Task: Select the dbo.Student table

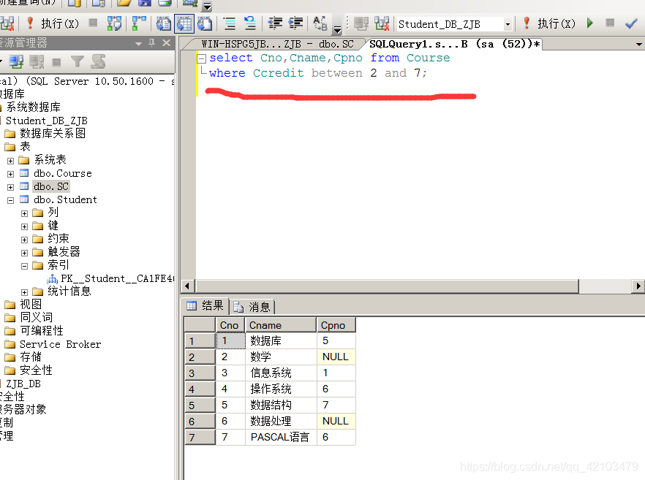Action: pos(65,199)
